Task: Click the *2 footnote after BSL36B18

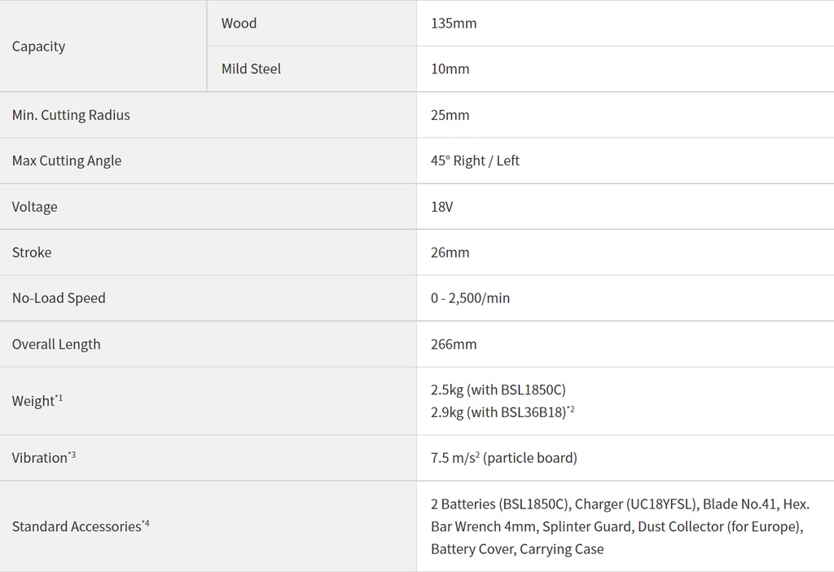Action: 571,409
